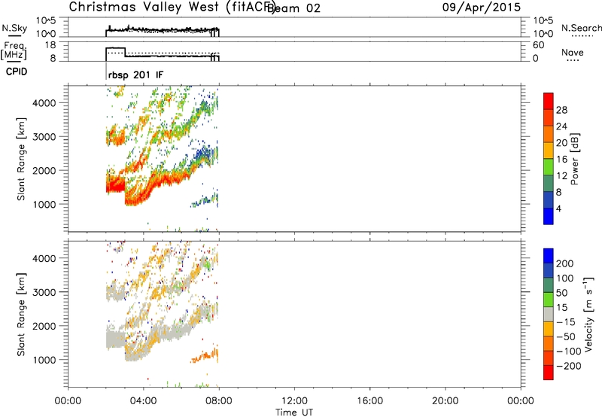
Task: Click the 'CPID' row label
Action: click(17, 72)
